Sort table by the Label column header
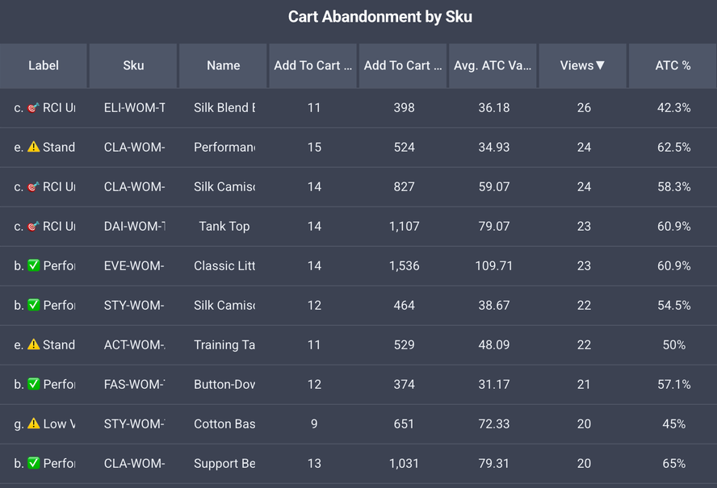The height and width of the screenshot is (488, 717). click(44, 66)
